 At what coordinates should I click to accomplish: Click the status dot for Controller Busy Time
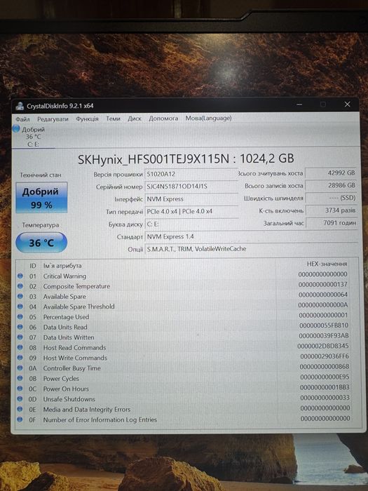[20, 368]
